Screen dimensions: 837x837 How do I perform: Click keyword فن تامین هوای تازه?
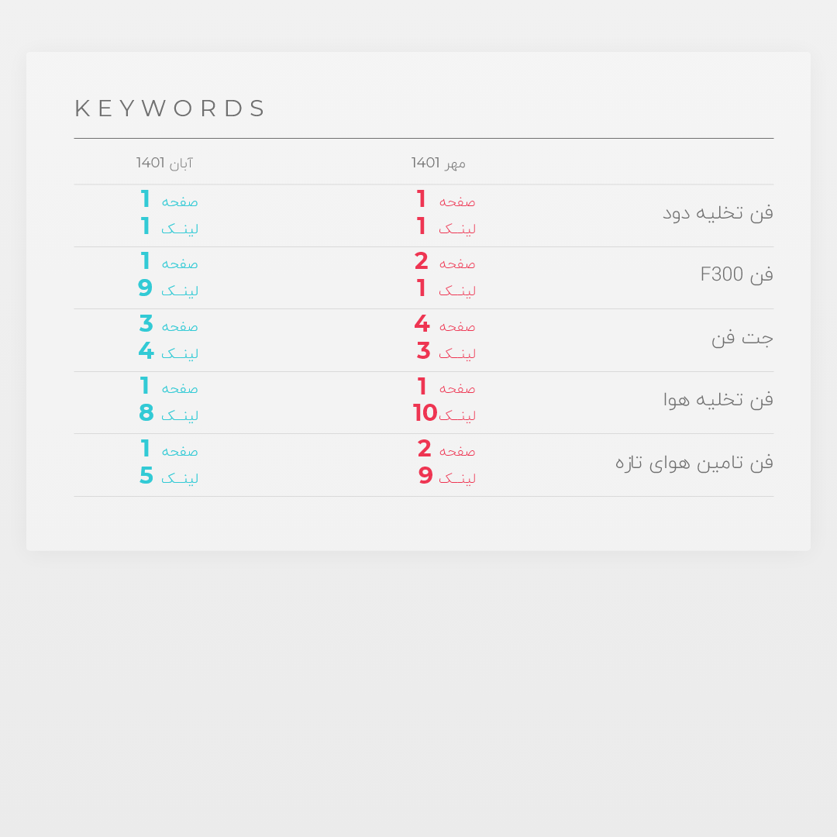point(694,462)
